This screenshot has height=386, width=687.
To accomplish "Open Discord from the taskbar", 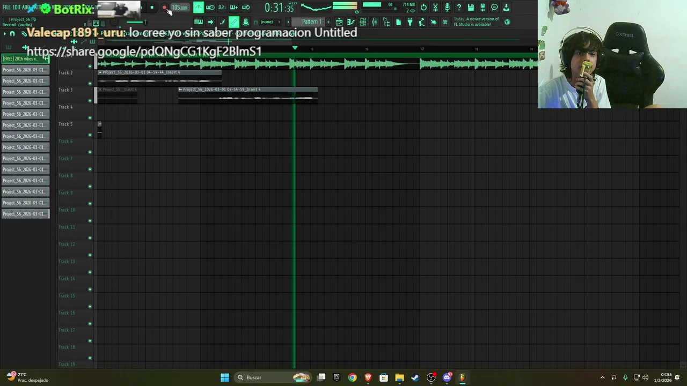I will [x=447, y=377].
